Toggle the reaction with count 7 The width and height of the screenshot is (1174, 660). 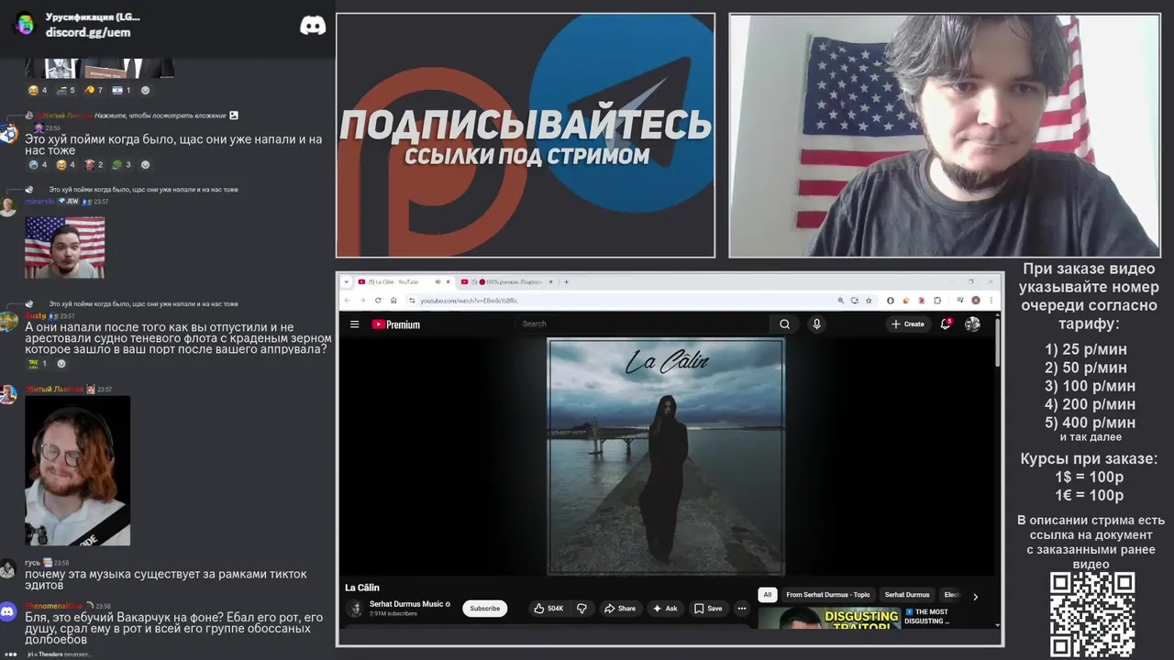pyautogui.click(x=94, y=90)
